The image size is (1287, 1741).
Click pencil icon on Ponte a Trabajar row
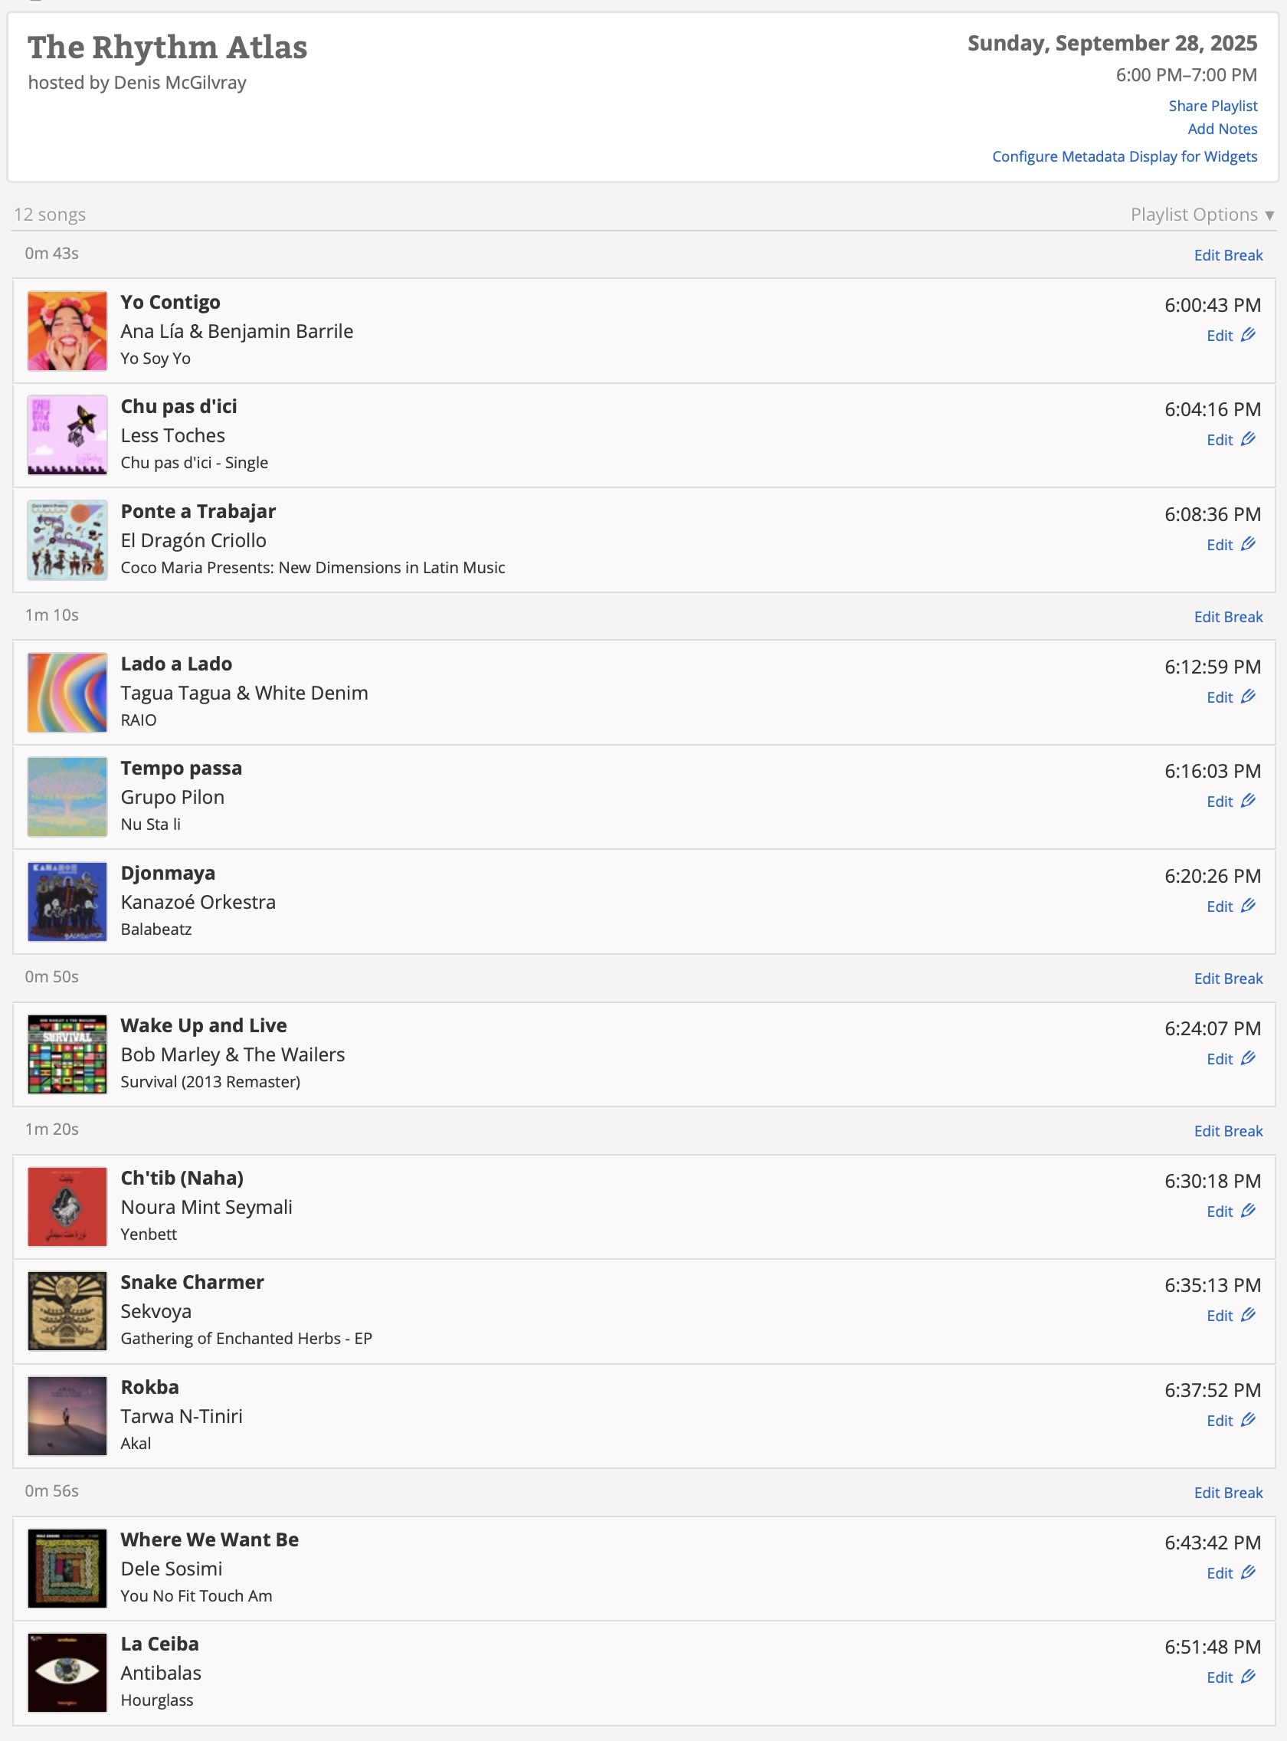[1248, 544]
